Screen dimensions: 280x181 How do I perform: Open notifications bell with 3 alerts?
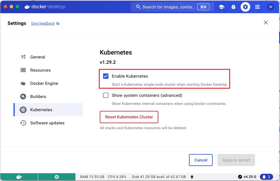[266, 177]
